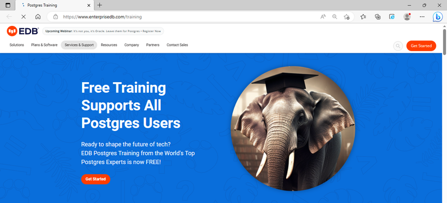
Task: Add this page to favorites
Action: 347,17
